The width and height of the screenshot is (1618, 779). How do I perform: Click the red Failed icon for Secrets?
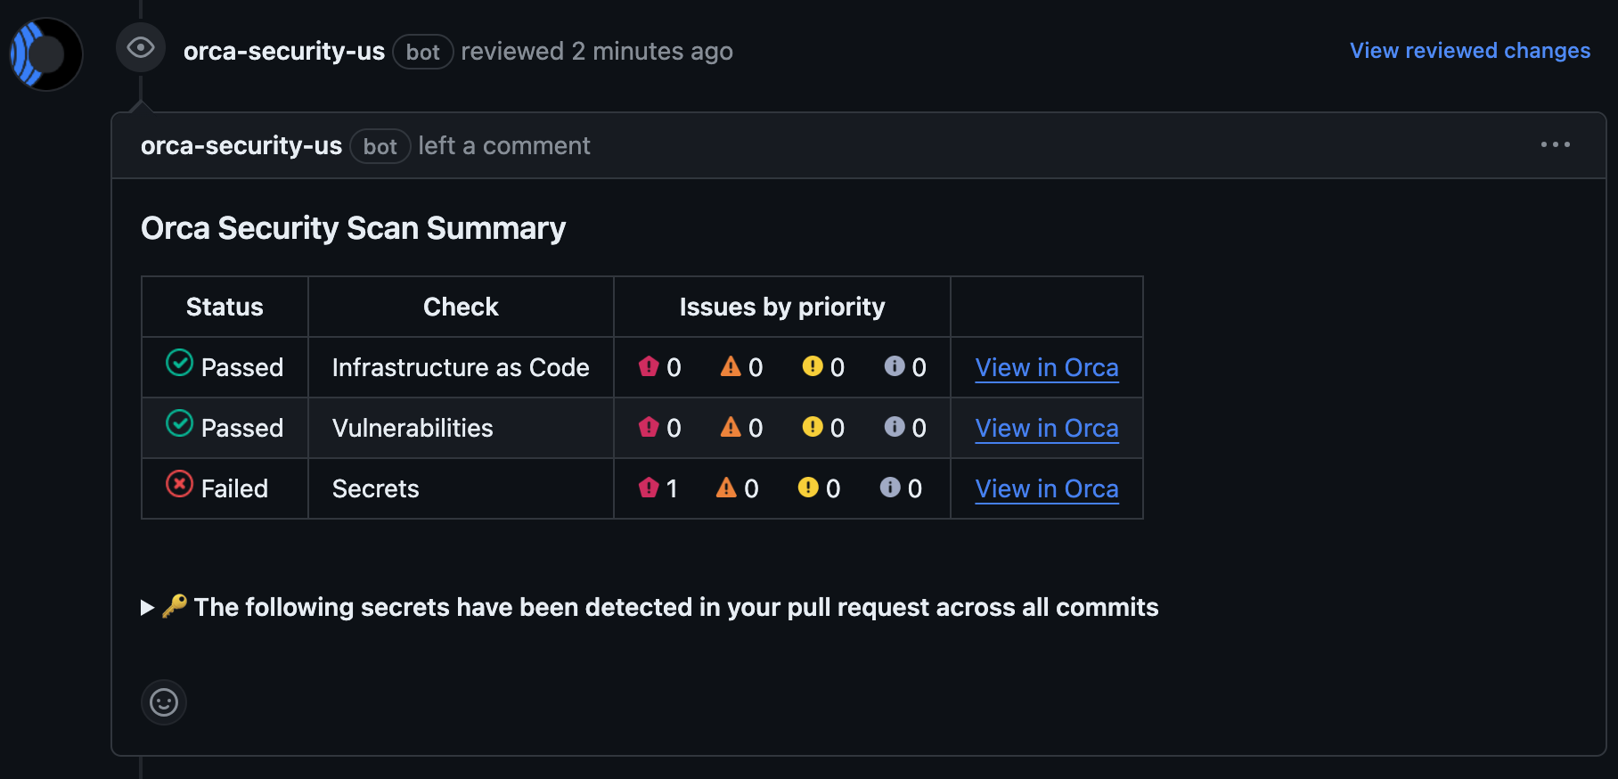180,484
